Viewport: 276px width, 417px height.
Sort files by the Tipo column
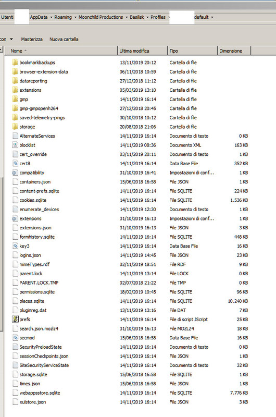pos(192,51)
